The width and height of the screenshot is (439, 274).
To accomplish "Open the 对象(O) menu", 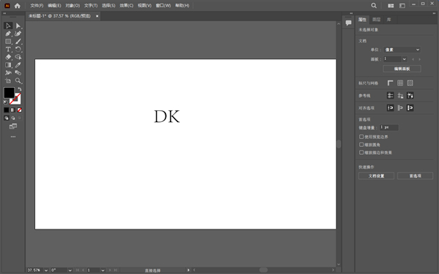I will 72,6.
